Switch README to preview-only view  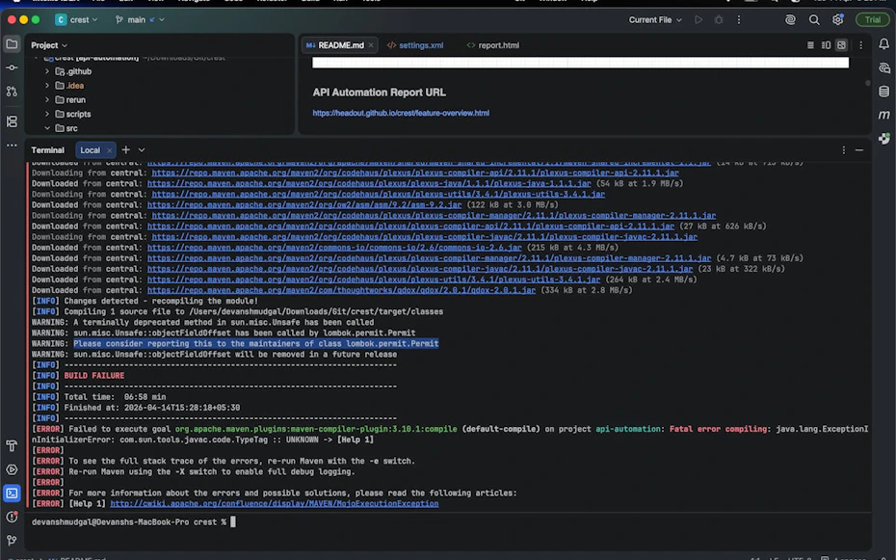click(841, 45)
